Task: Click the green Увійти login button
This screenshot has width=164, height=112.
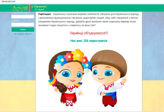Action: (23, 30)
